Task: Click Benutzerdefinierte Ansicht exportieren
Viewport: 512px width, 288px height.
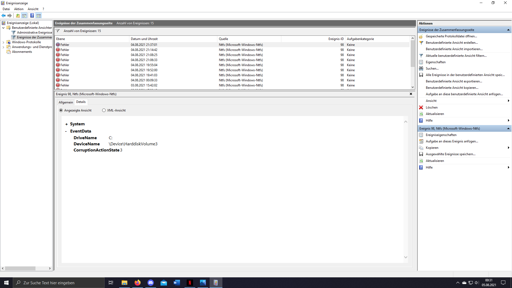Action: (x=454, y=81)
